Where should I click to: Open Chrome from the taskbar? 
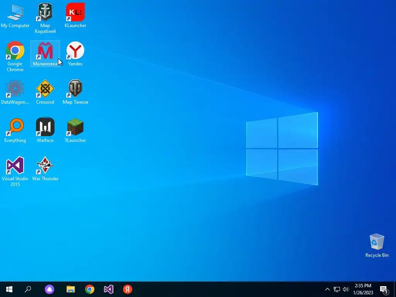tap(90, 289)
